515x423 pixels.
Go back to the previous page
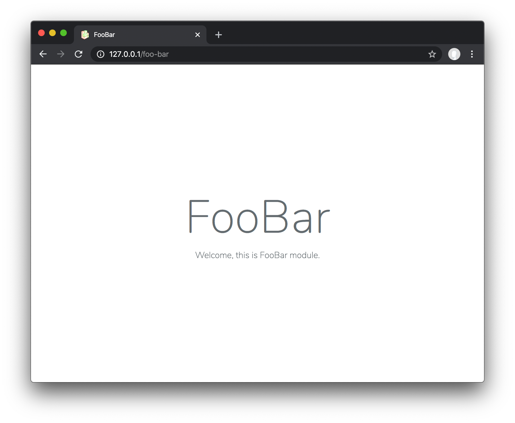43,54
